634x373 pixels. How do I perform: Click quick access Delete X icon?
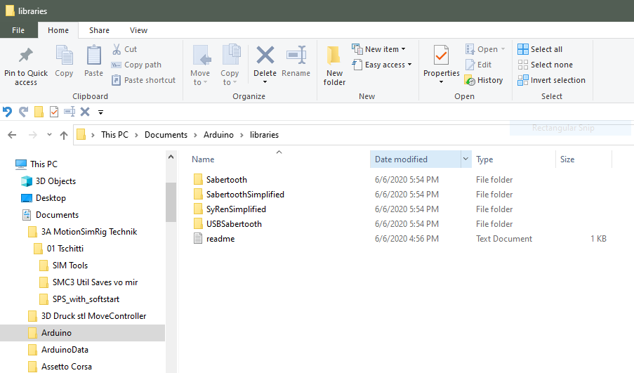pos(85,112)
